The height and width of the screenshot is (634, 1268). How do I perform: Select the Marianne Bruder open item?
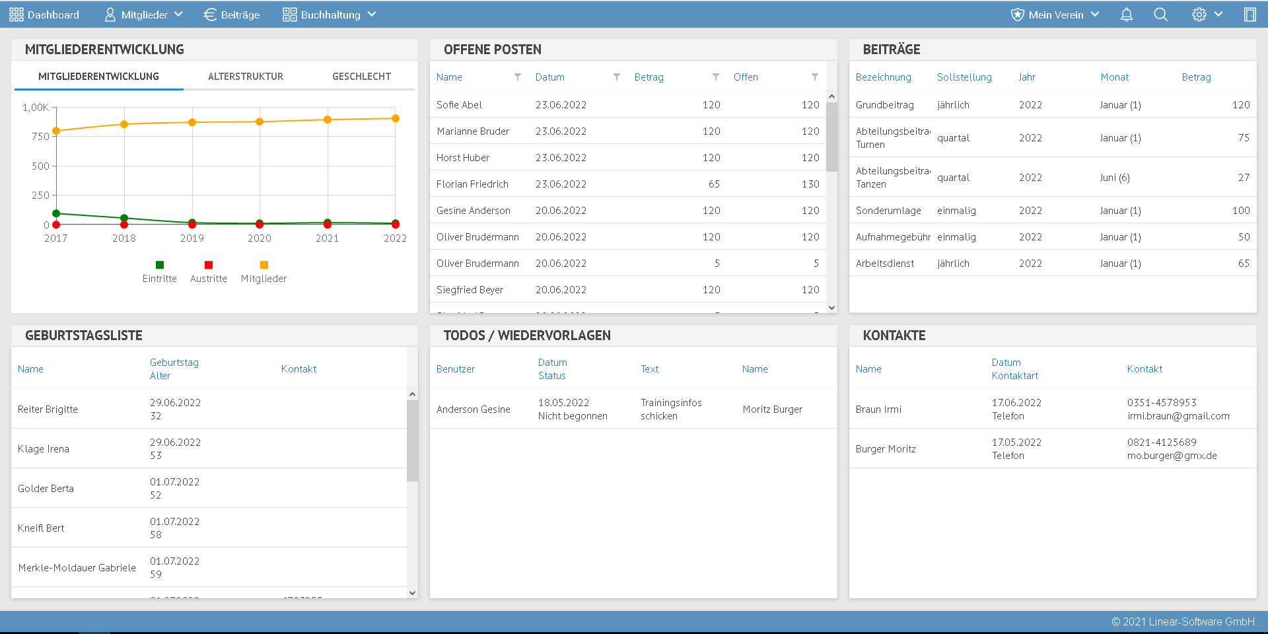coord(627,131)
